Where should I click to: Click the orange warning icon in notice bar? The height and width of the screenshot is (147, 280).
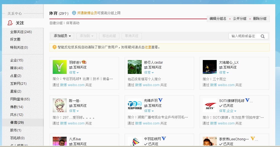[54, 47]
